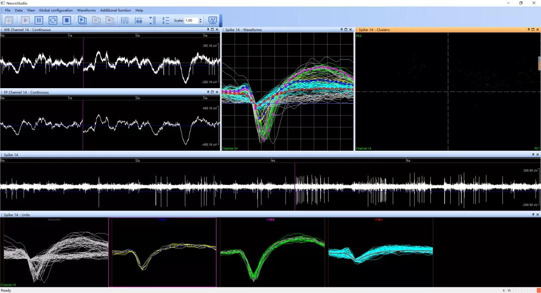Maximize the Spike 14 Clusters panel
Screen dimensions: 541x293
click(x=533, y=30)
